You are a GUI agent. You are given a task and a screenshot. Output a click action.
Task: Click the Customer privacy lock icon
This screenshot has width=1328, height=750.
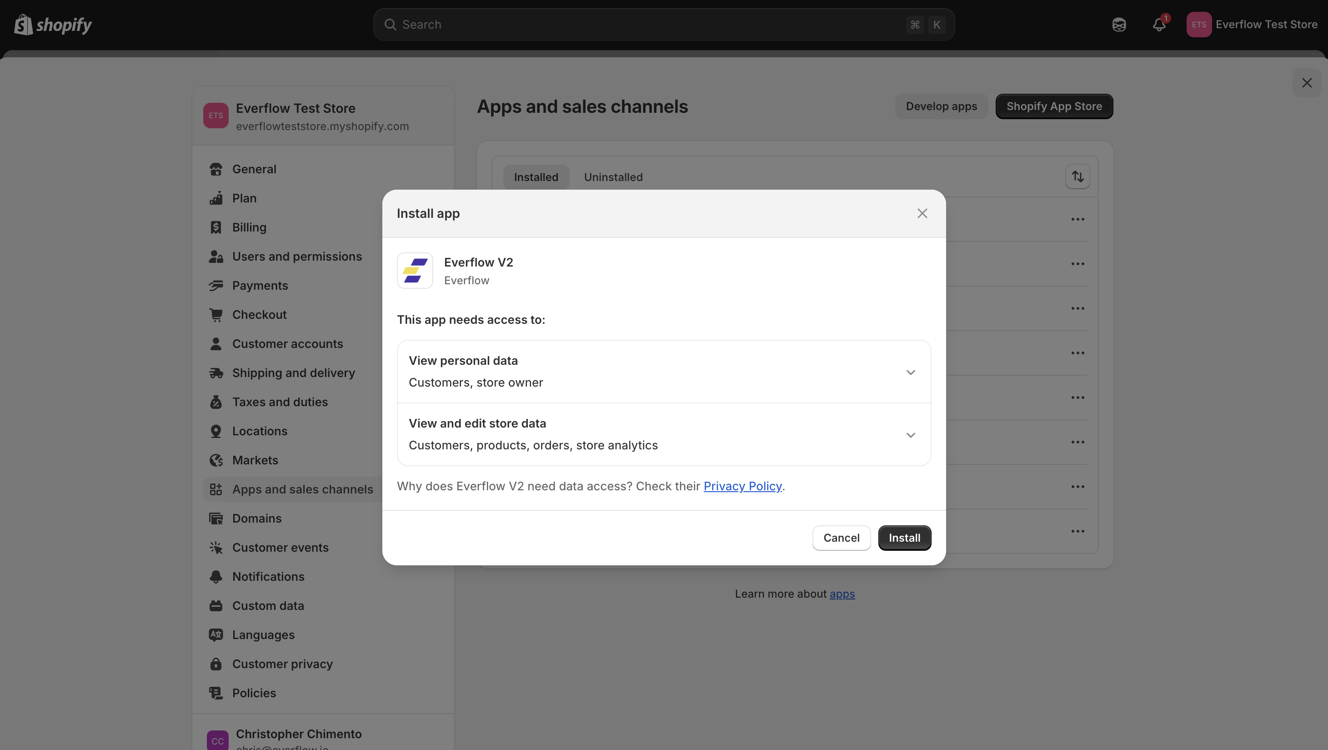pos(216,664)
